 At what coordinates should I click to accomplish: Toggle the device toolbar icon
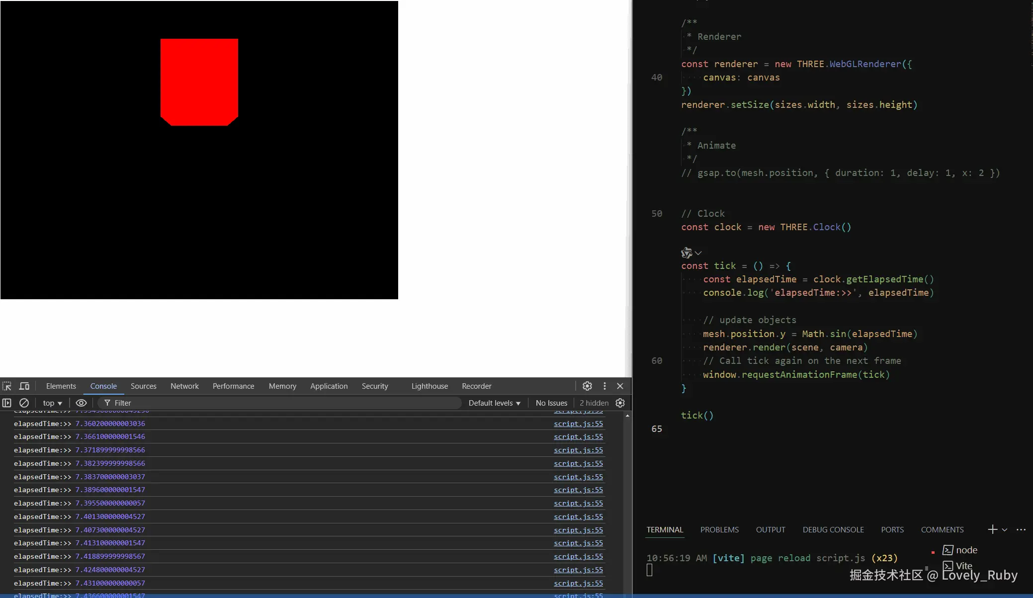pyautogui.click(x=24, y=386)
